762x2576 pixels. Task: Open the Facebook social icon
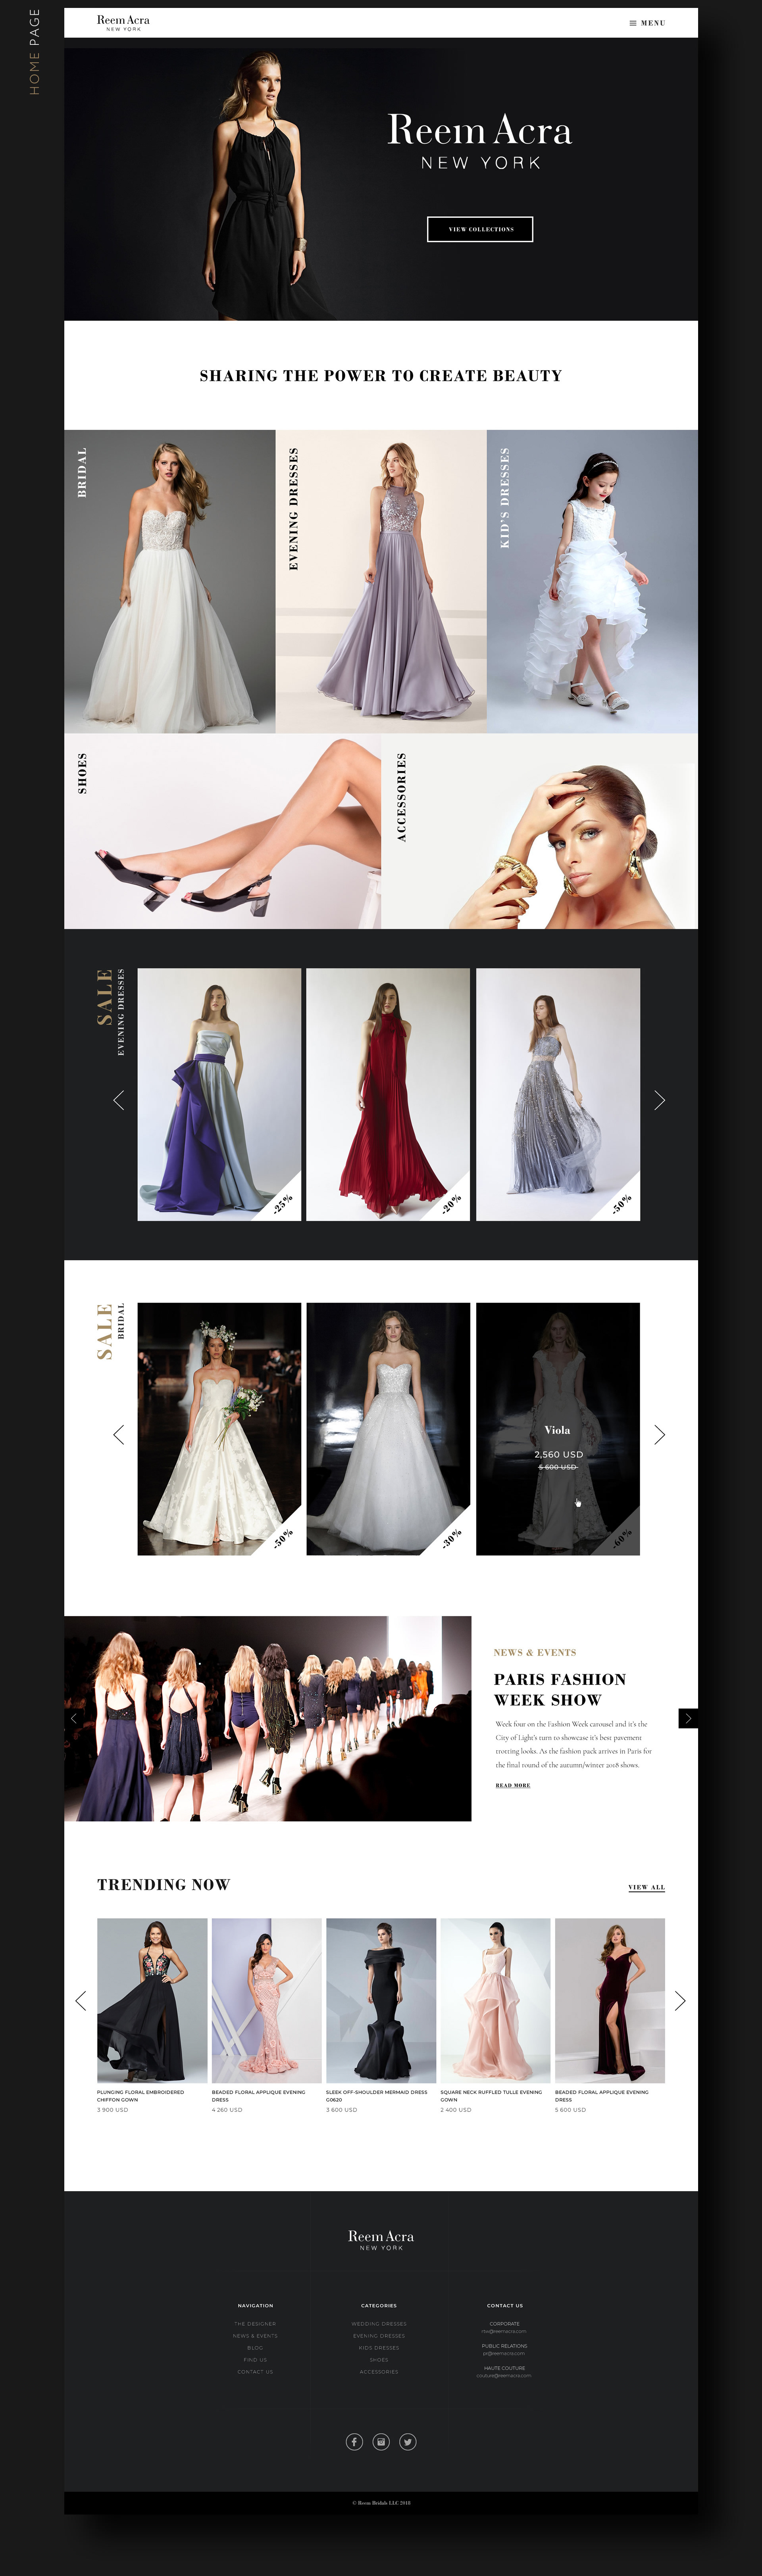coord(354,2442)
